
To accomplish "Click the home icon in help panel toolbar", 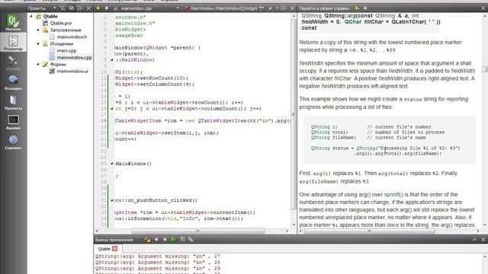I will (x=357, y=8).
